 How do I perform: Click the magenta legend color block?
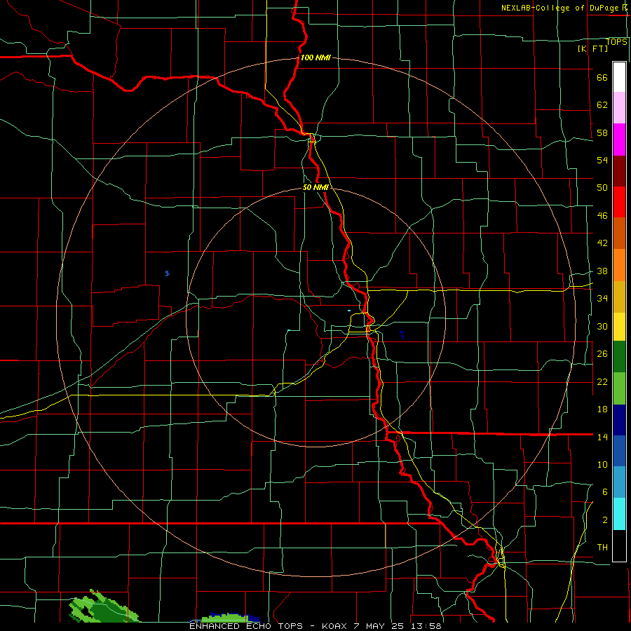pyautogui.click(x=619, y=140)
